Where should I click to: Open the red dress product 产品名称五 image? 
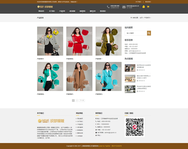(x=76, y=41)
